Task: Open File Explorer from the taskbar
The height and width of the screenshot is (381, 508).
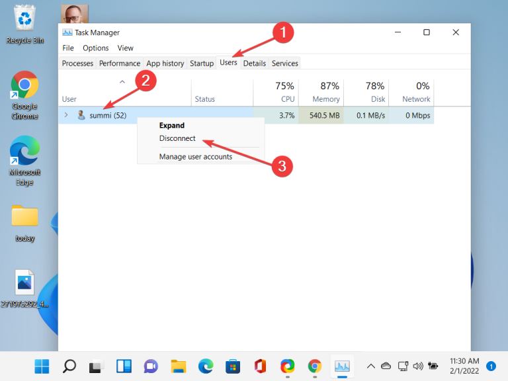Action: click(x=178, y=366)
